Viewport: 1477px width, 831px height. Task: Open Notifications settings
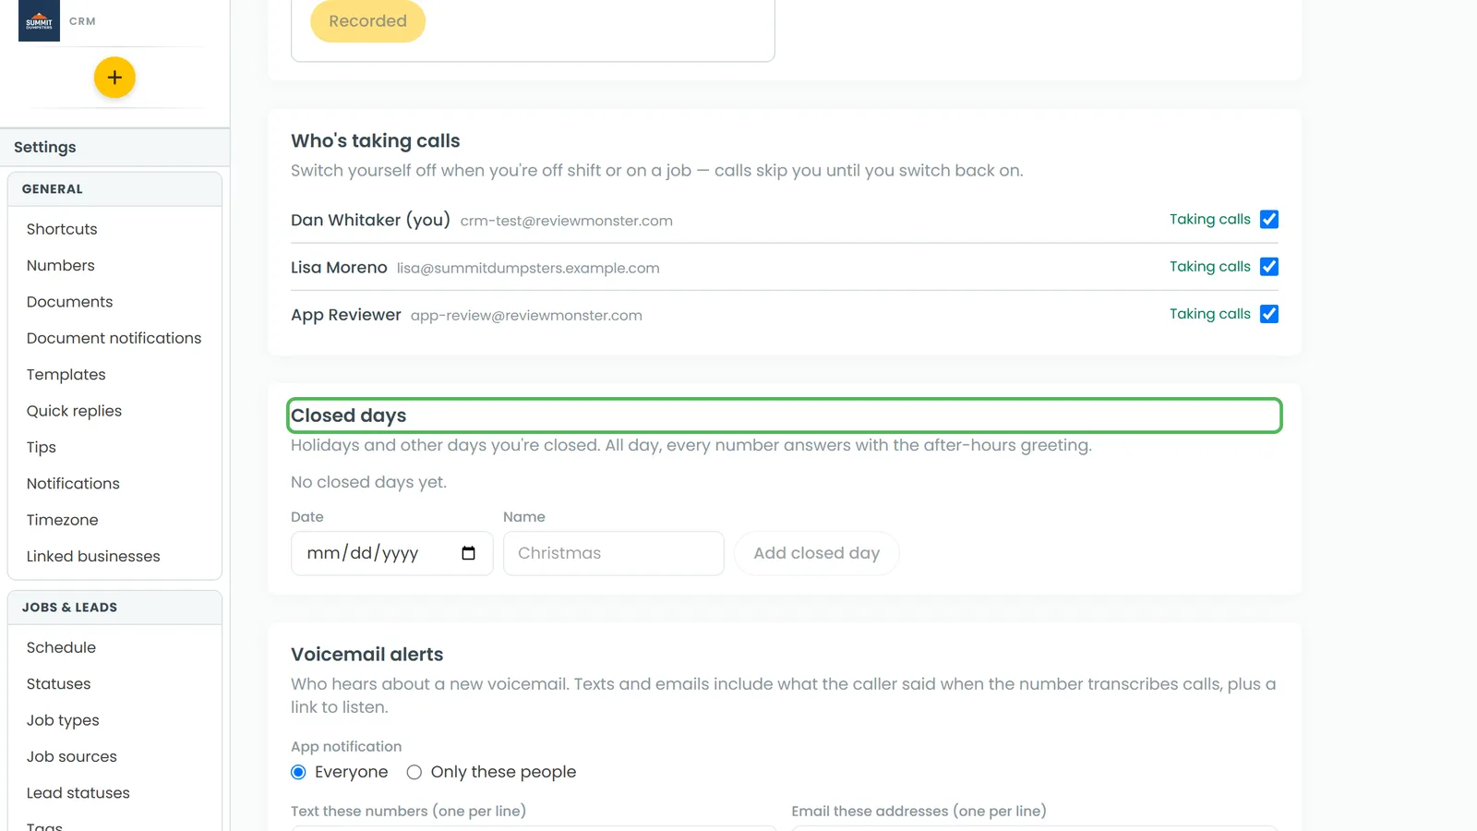click(74, 484)
